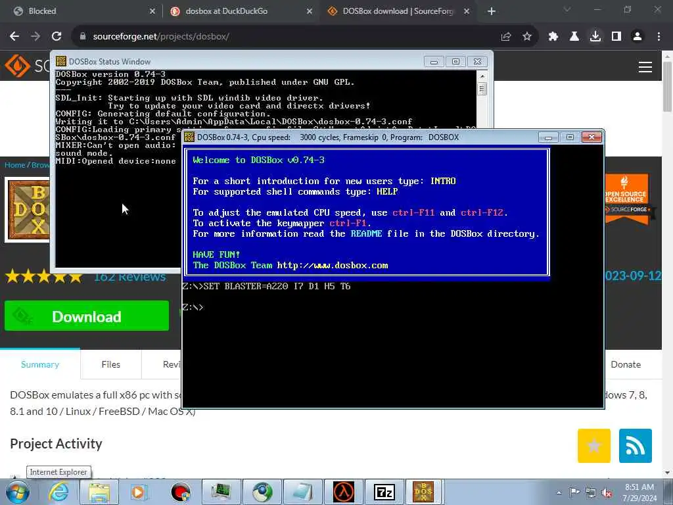Open the Action Center flag icon

coord(574,493)
